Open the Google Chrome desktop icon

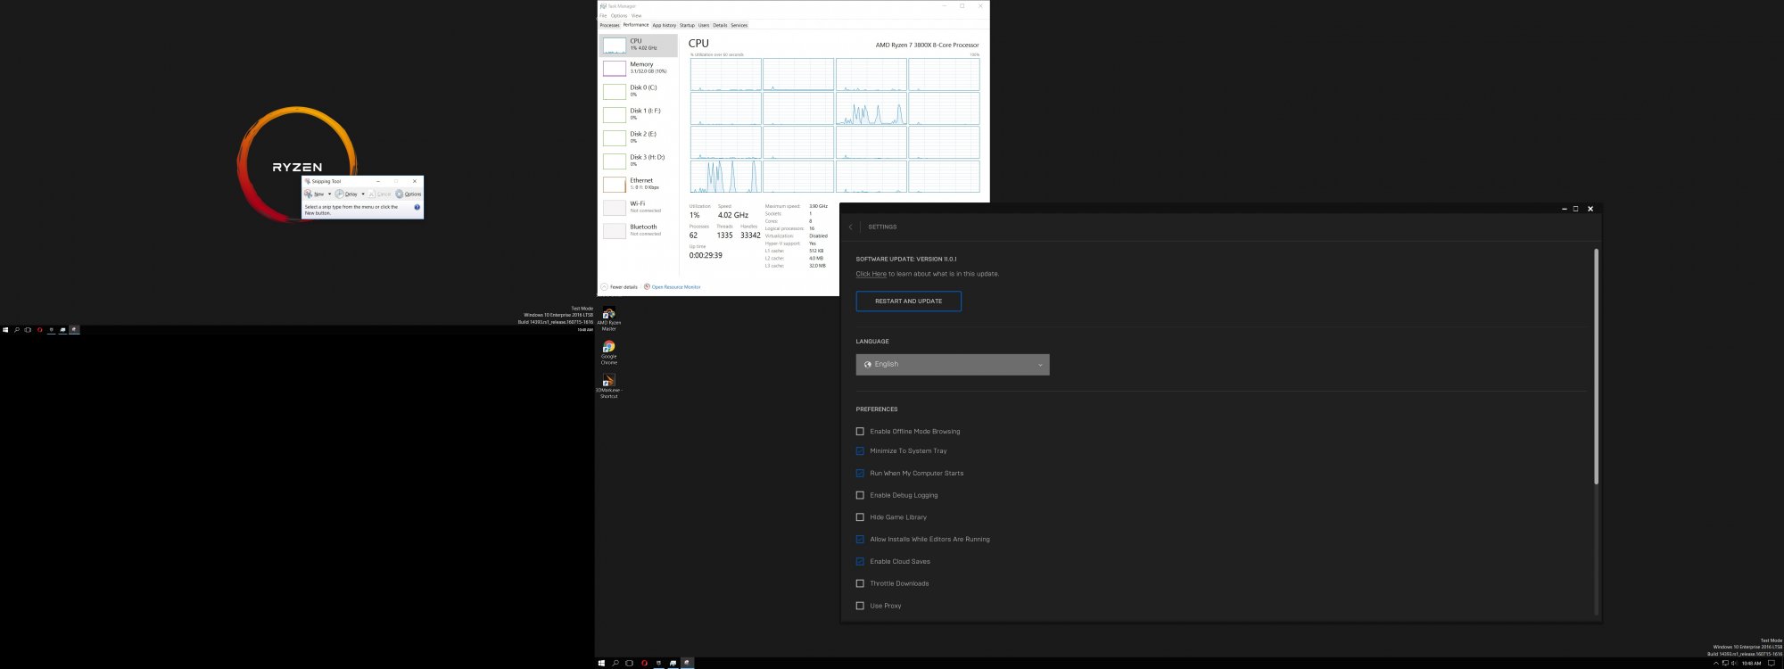pos(608,348)
